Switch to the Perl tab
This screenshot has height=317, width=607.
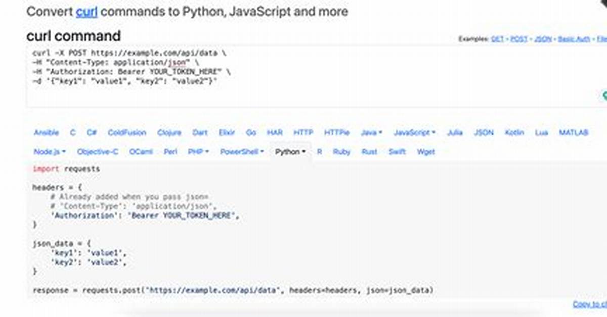pyautogui.click(x=170, y=152)
